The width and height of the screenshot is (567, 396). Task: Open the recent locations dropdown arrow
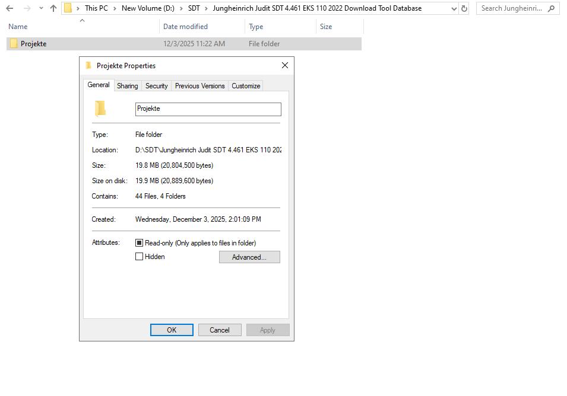(41, 8)
